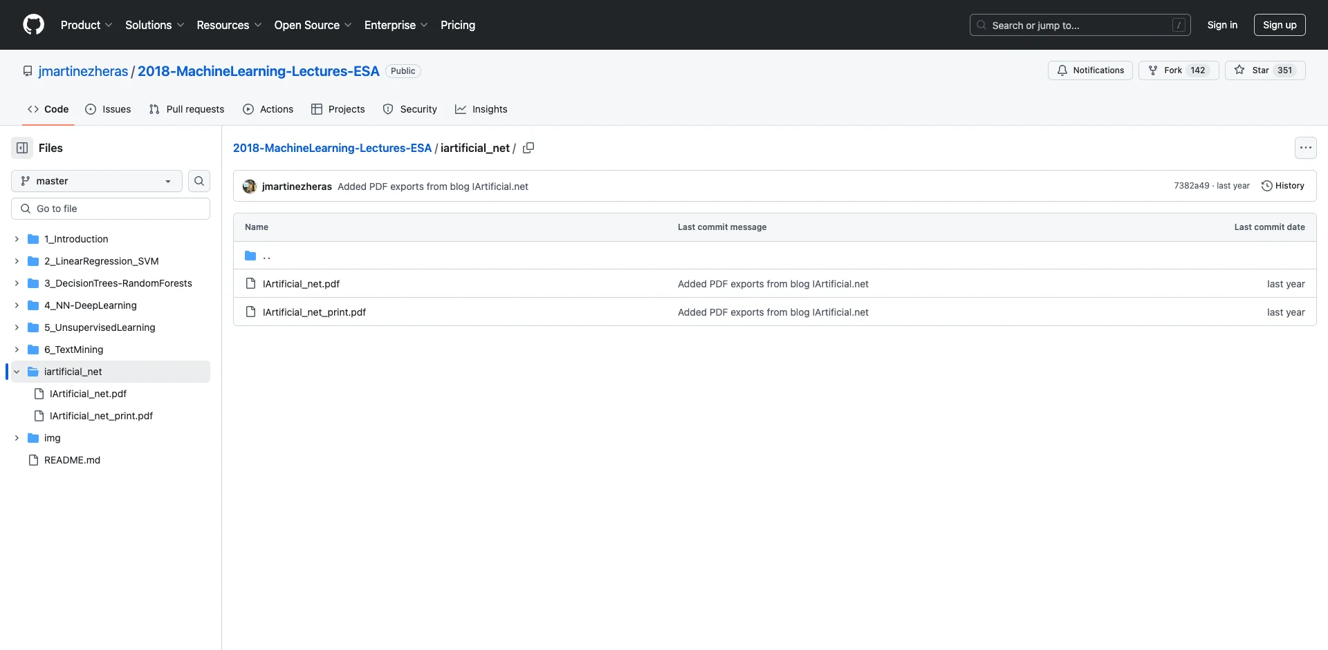1328x650 pixels.
Task: Focus the Search or jump to field
Action: click(1080, 25)
